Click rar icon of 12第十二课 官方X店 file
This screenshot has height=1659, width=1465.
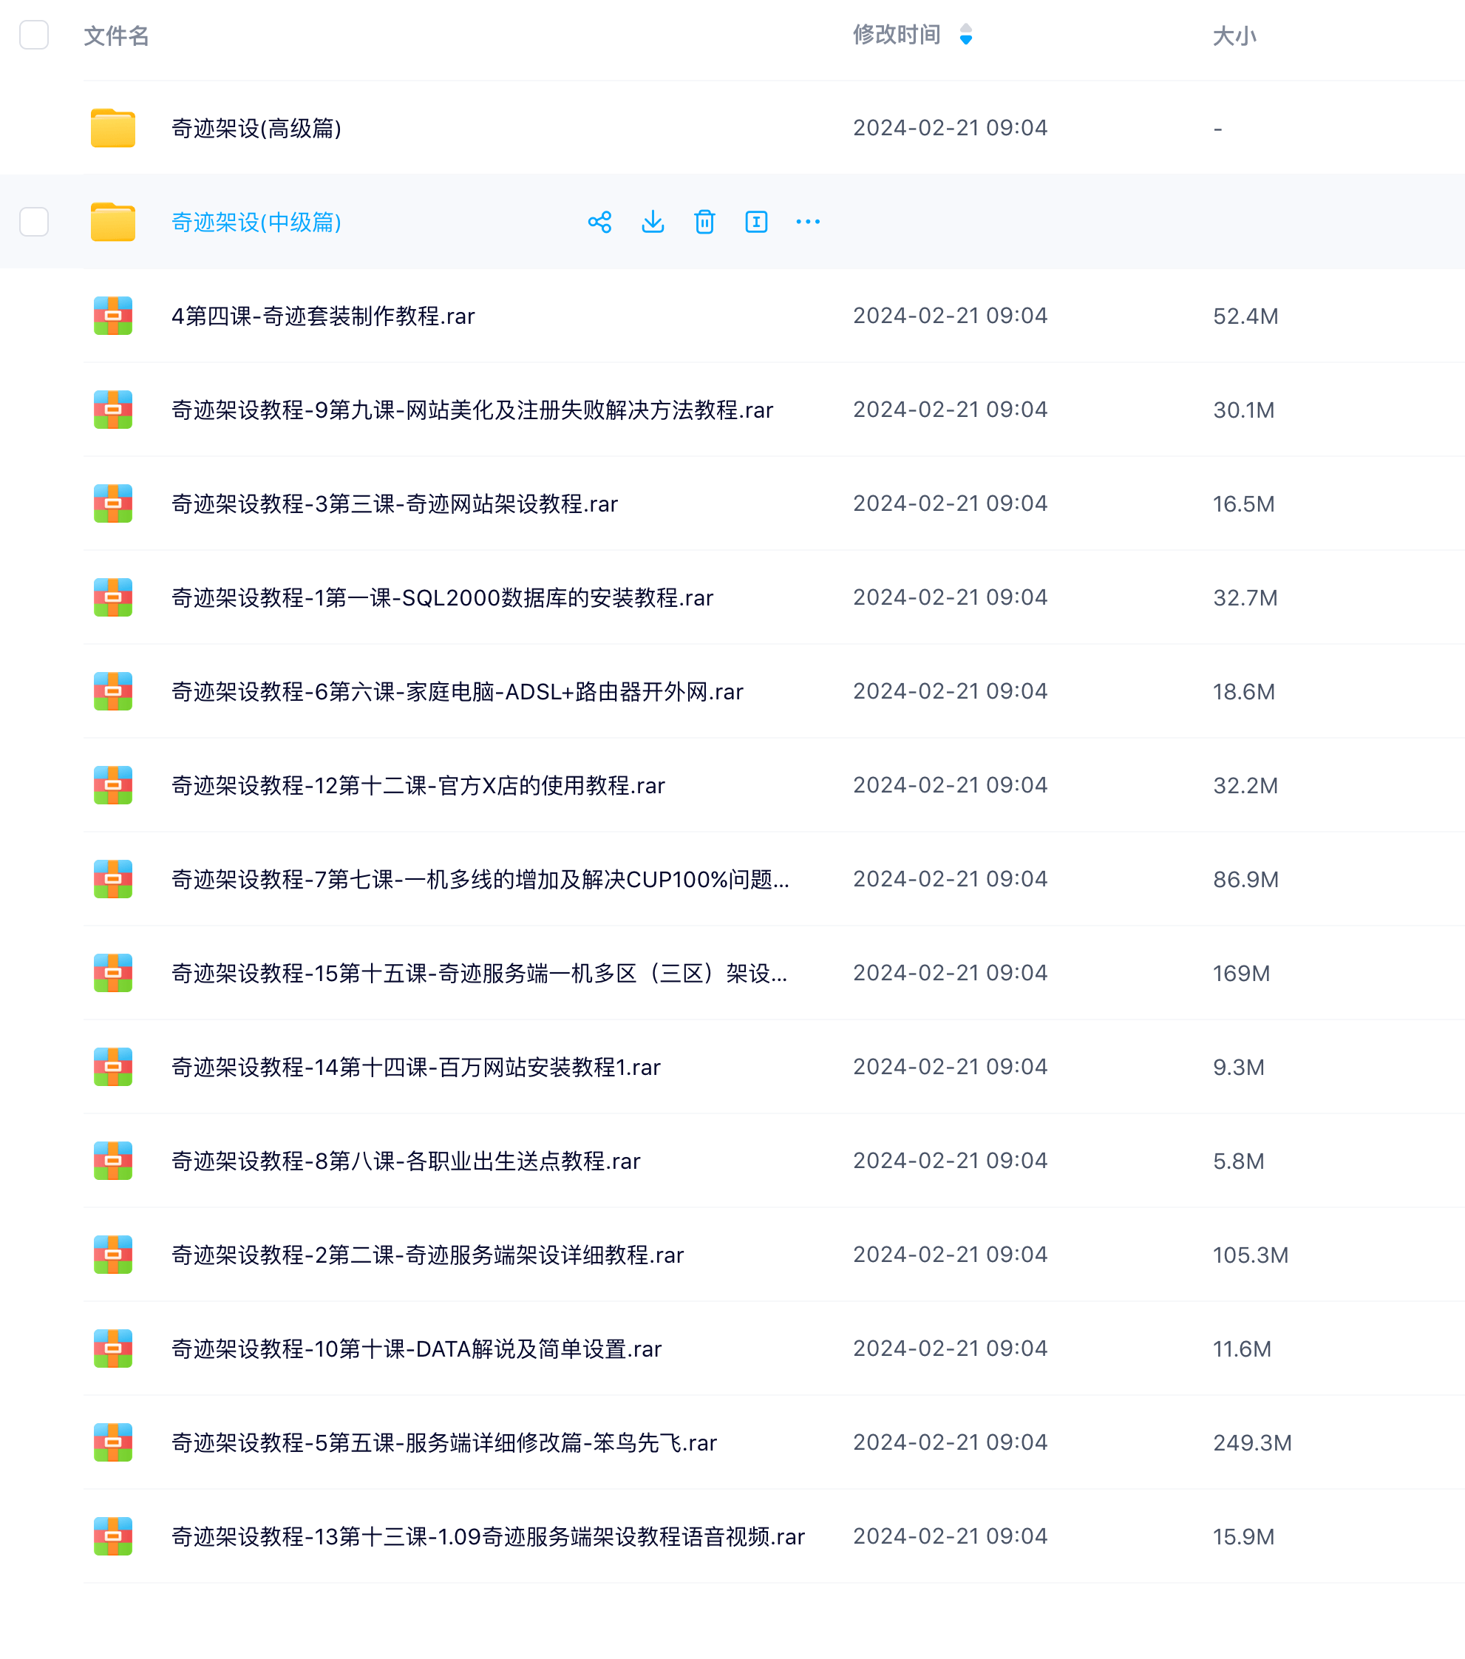tap(113, 785)
